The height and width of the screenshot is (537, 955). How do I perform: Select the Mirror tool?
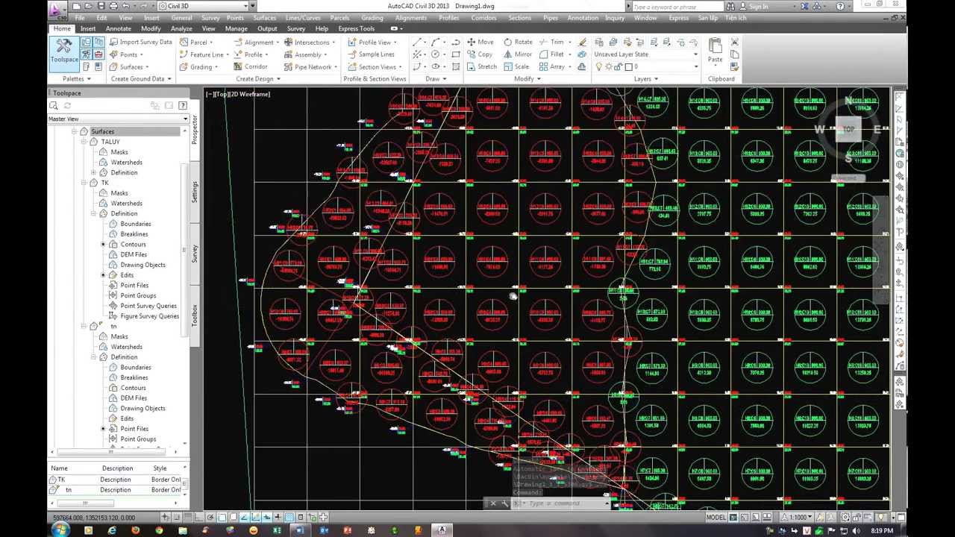click(519, 54)
